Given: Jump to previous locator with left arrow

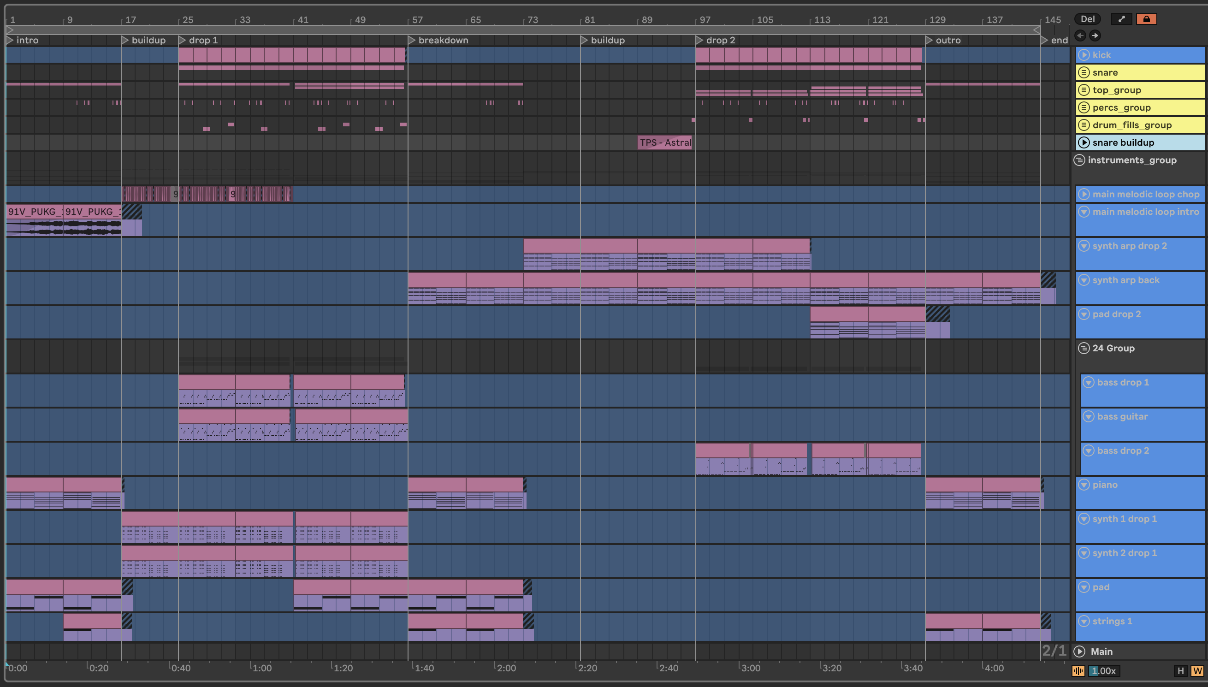Looking at the screenshot, I should (1080, 36).
